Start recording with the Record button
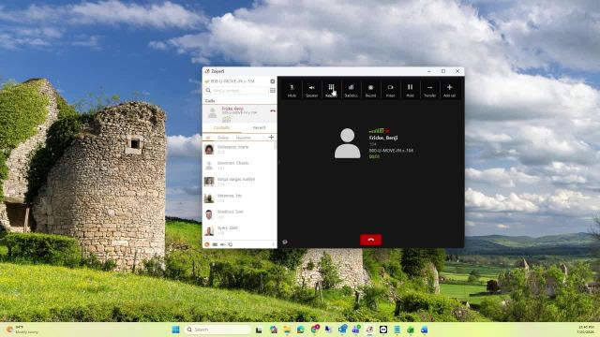 coord(370,91)
